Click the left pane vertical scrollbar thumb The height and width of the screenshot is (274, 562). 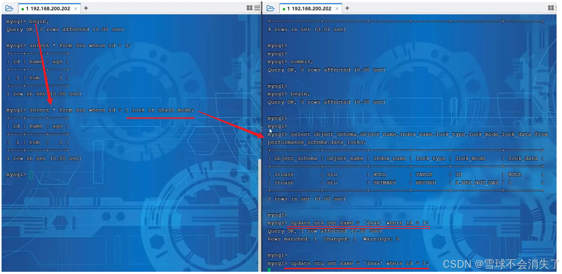tap(260, 214)
